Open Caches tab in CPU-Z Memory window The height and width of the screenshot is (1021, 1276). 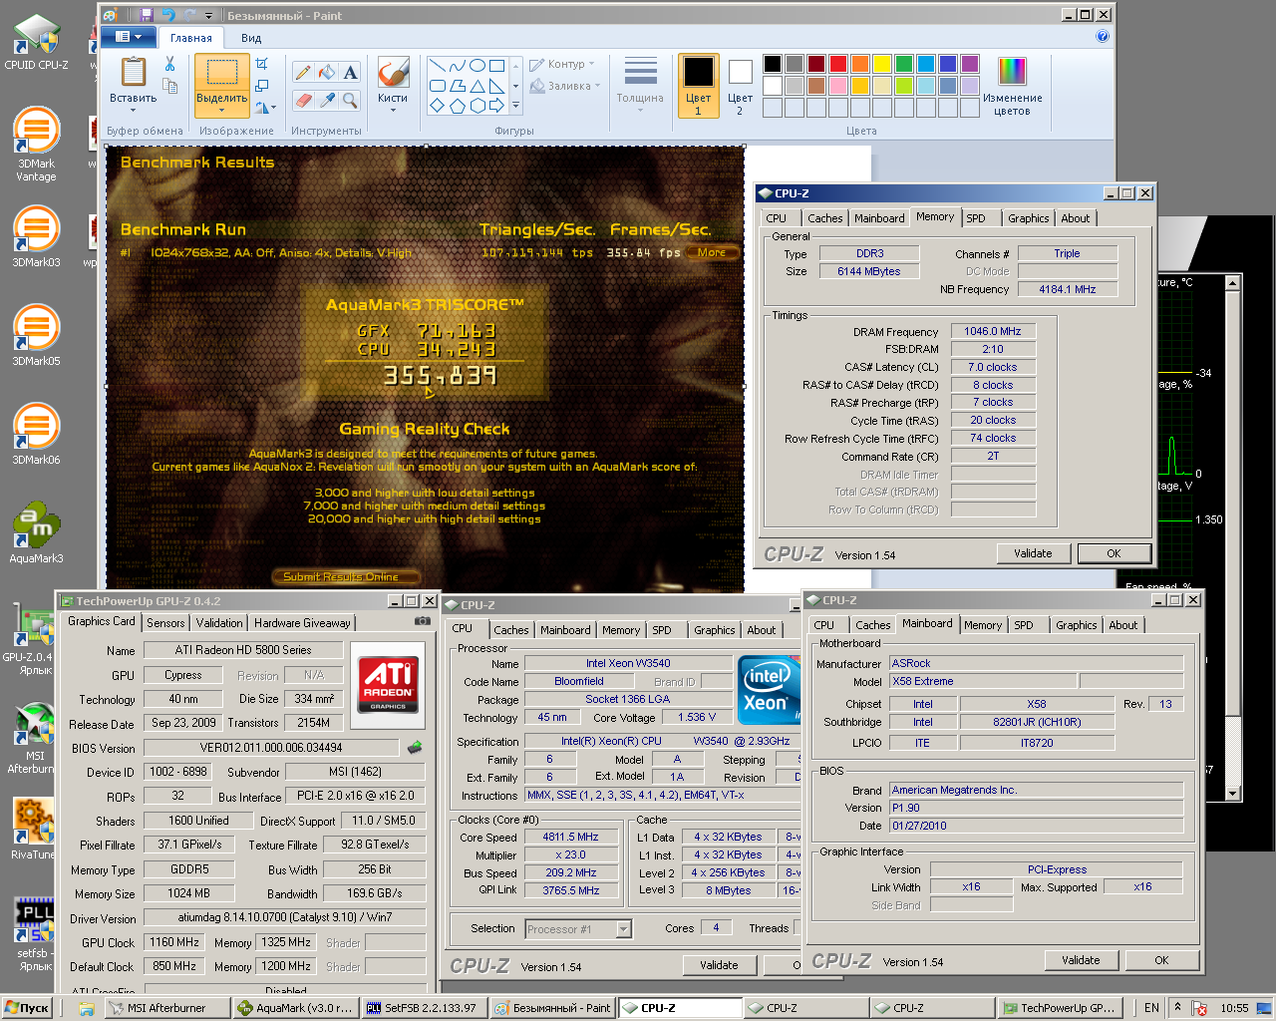825,218
